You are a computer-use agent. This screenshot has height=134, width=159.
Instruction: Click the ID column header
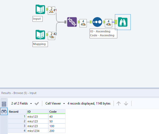37,112
